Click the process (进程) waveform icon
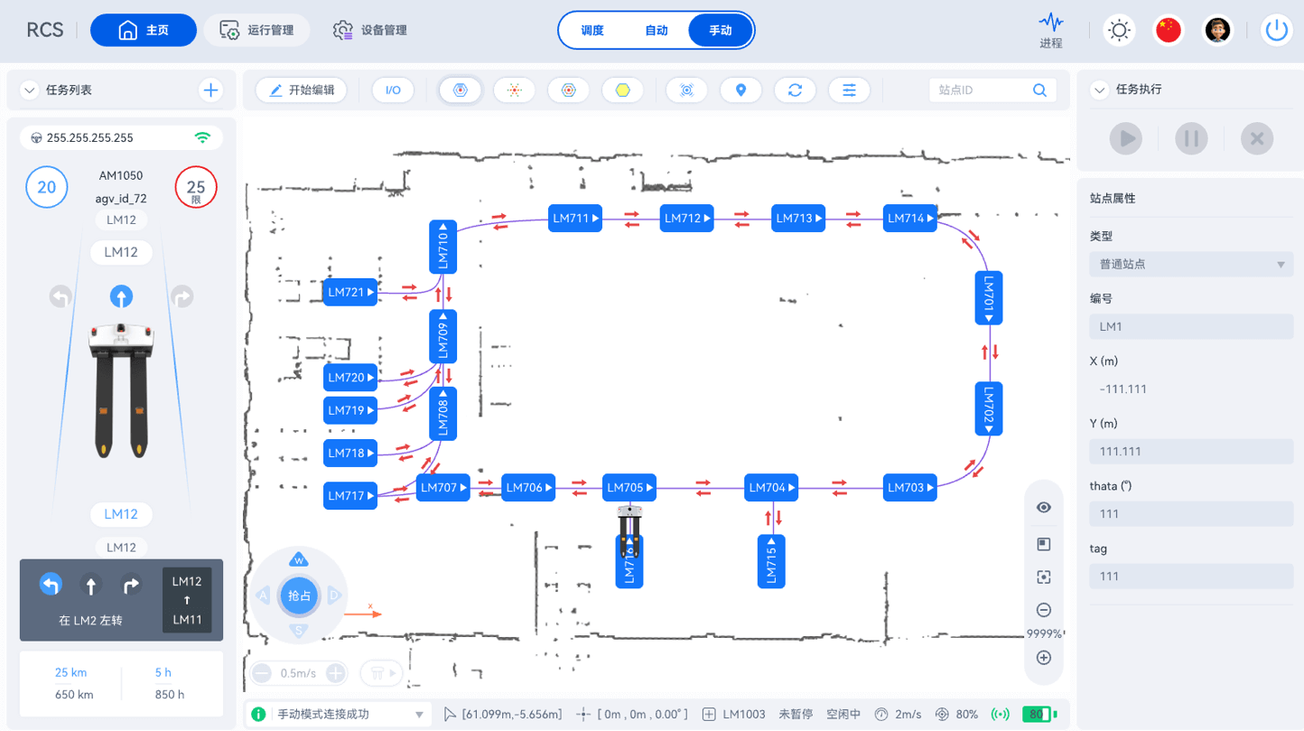Image resolution: width=1304 pixels, height=731 pixels. coord(1050,23)
